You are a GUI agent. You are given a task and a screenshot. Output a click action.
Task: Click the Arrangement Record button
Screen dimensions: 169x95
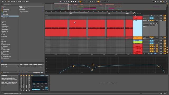(76, 2)
